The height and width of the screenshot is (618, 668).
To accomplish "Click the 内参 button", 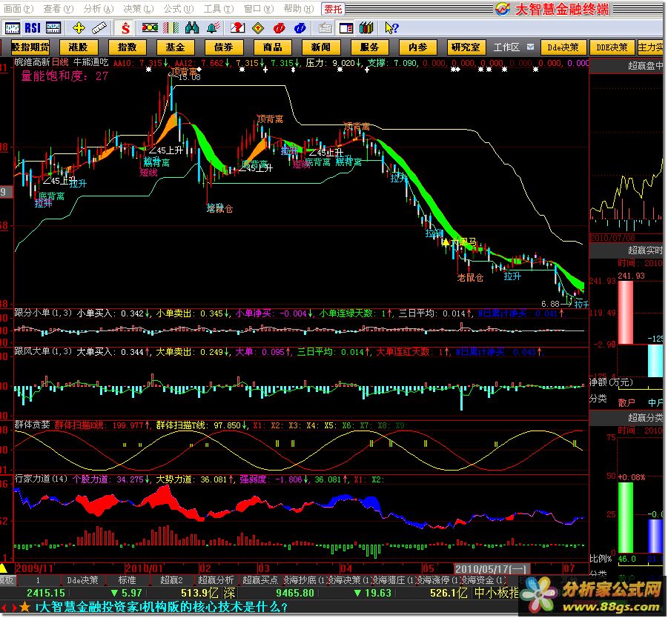I will [417, 47].
